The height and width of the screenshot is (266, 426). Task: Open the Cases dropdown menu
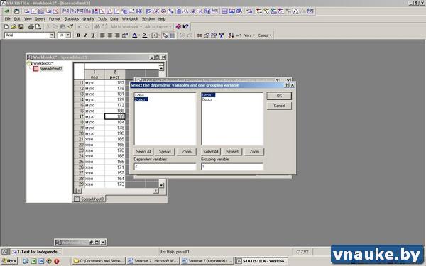265,35
